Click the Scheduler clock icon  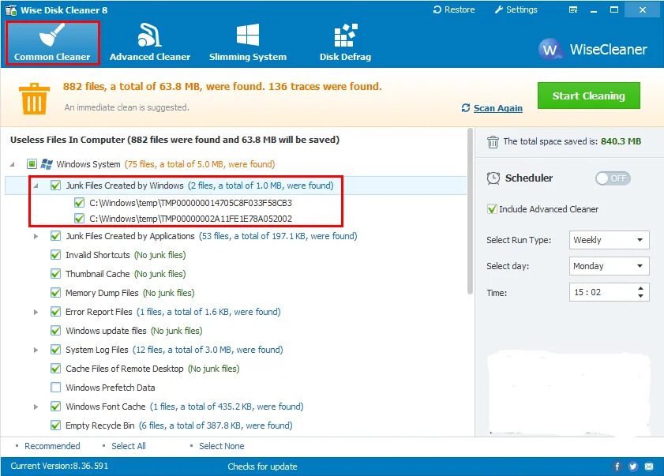click(493, 178)
